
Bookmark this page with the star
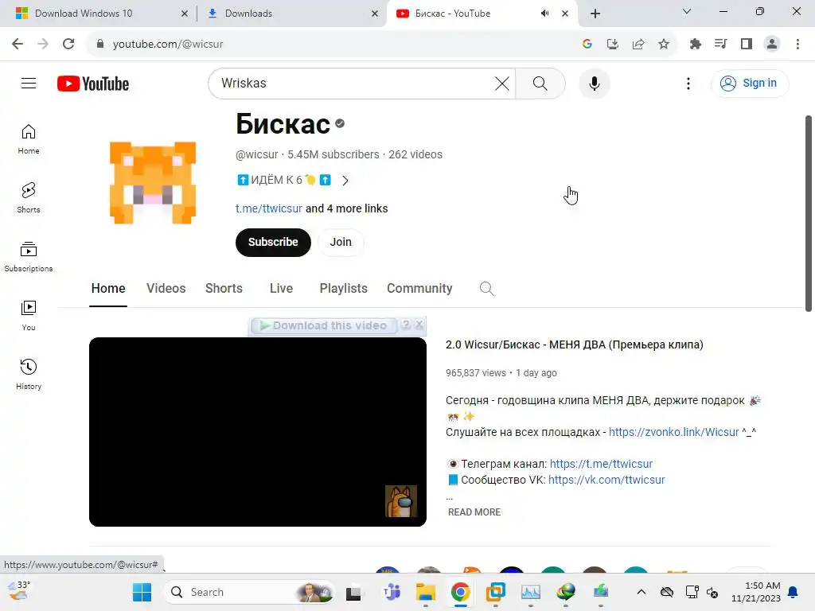point(664,44)
